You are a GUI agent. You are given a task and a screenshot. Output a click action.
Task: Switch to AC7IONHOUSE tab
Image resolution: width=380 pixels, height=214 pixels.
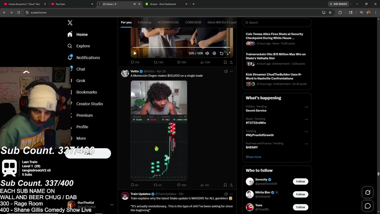click(168, 22)
